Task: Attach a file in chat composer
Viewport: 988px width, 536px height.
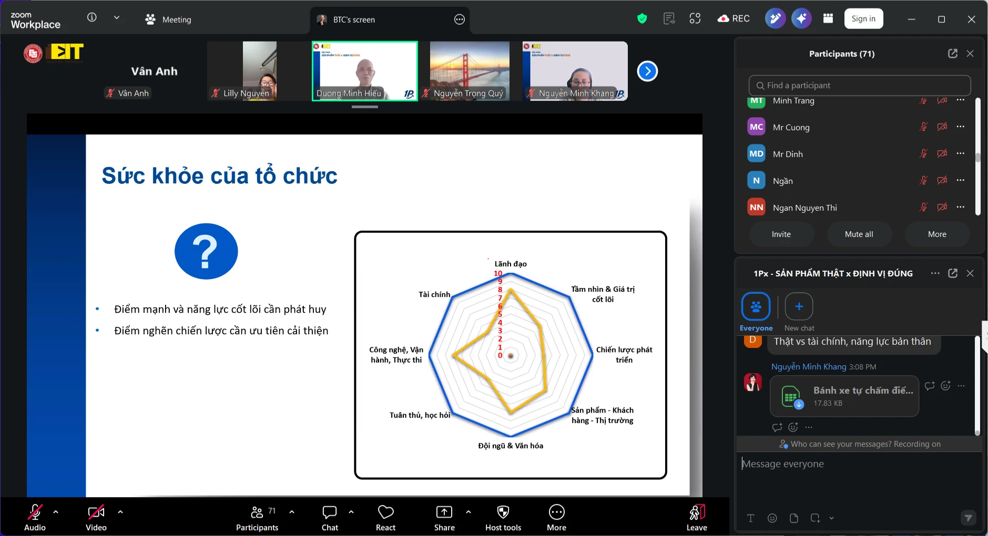Action: 794,518
